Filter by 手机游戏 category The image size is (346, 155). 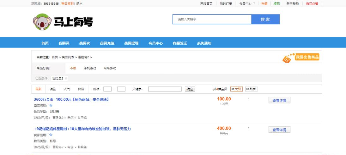(90, 68)
